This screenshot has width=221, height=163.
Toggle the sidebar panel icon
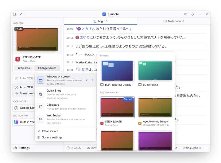tap(14, 14)
